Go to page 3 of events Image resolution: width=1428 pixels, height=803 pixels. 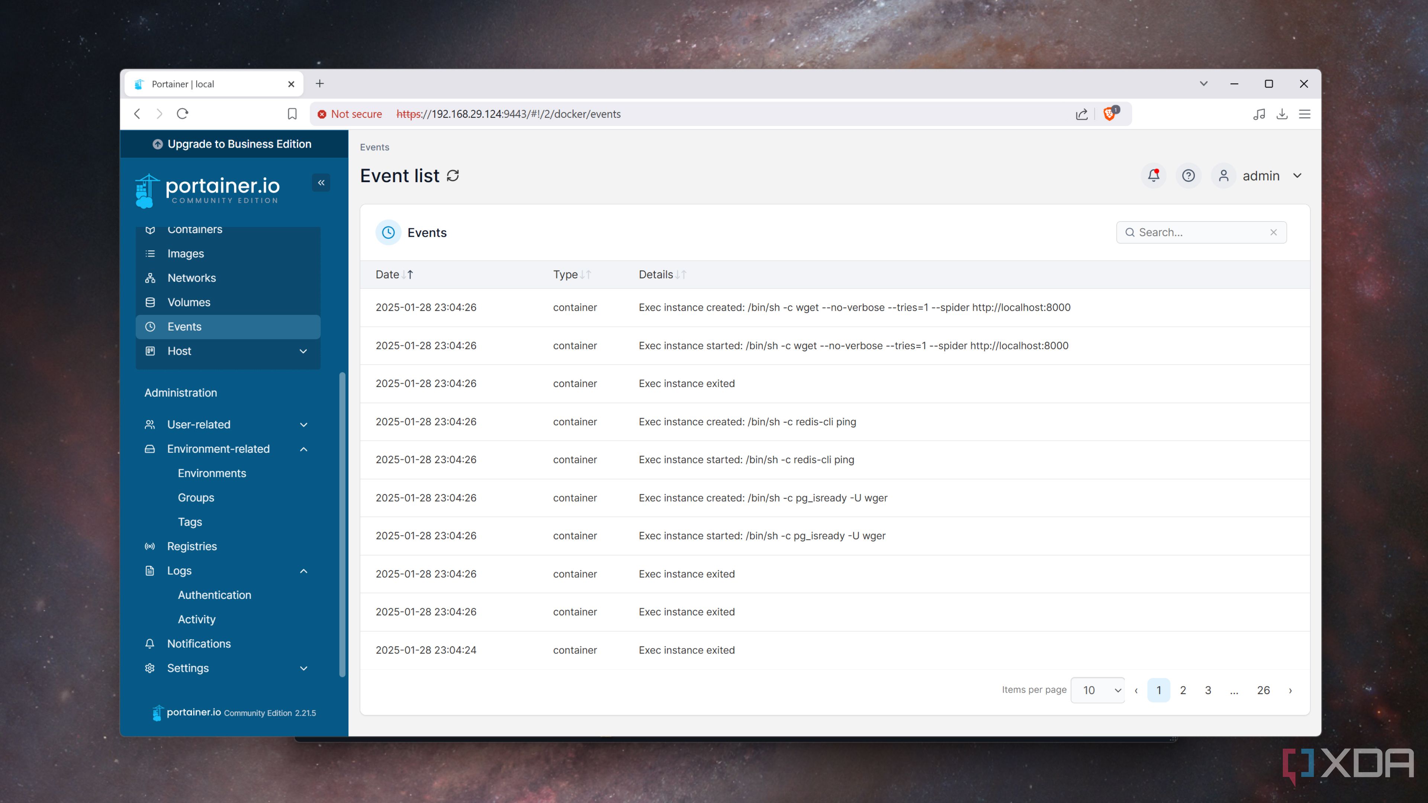(1208, 690)
